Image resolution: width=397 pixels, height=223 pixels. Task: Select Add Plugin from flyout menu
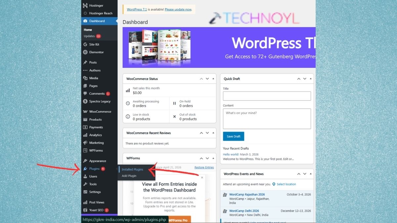click(x=129, y=176)
